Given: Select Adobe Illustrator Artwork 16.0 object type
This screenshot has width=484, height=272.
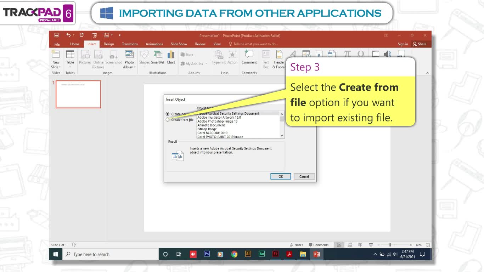Looking at the screenshot, I should (x=219, y=118).
